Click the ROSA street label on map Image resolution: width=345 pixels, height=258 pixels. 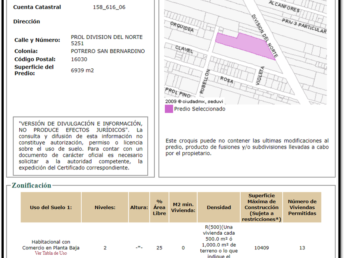[x=227, y=80]
